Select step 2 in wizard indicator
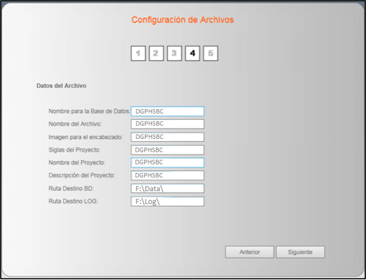Screen dimensions: 366x280 [156, 53]
